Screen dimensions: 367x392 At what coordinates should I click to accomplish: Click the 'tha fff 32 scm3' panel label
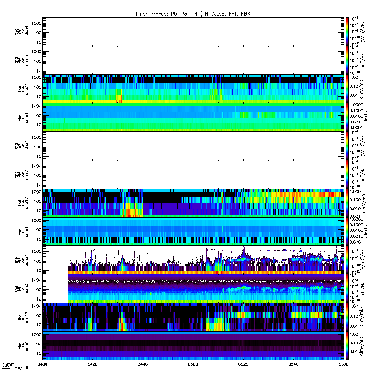[x=22, y=60]
